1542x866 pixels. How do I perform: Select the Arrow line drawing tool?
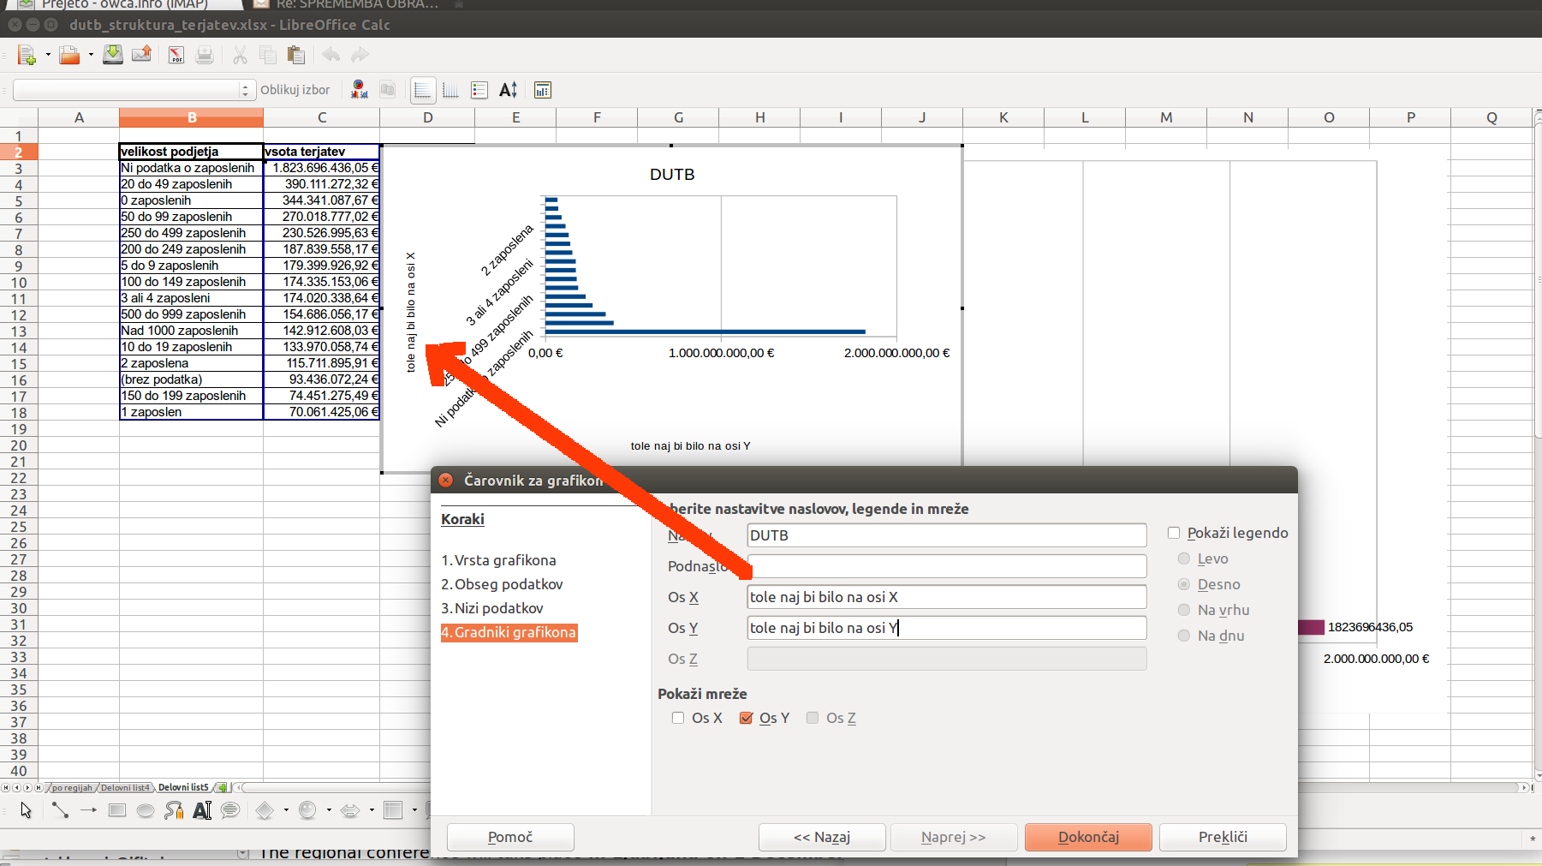click(x=88, y=810)
